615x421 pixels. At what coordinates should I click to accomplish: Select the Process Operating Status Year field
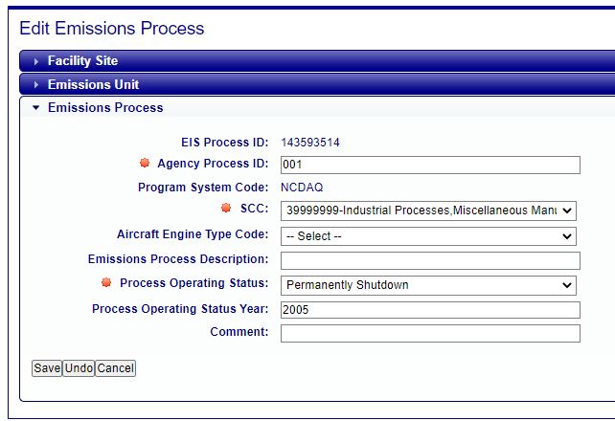tap(430, 310)
